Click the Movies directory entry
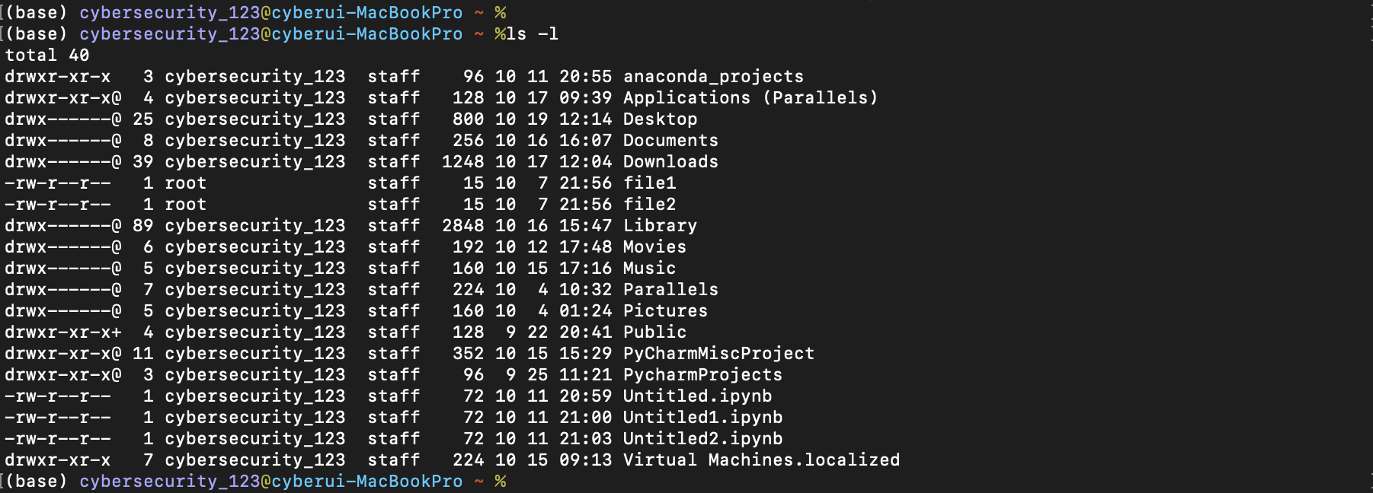 (654, 247)
